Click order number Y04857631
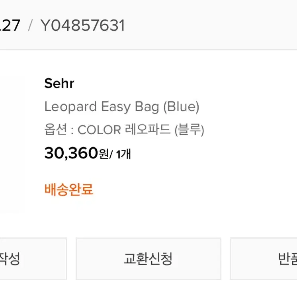Viewport: 297px width, 297px height. 82,25
